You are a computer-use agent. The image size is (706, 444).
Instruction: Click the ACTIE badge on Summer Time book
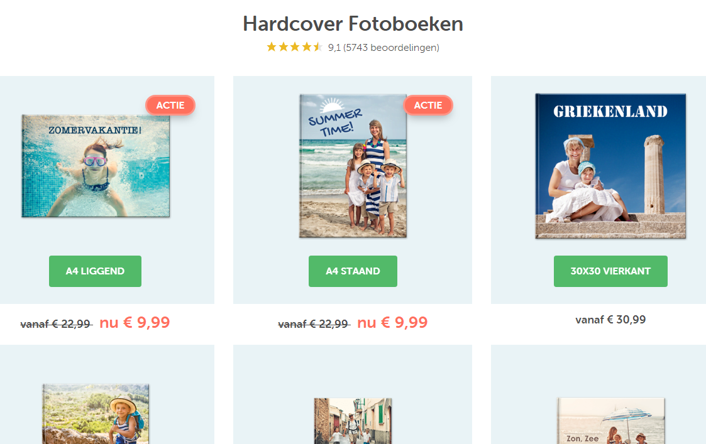427,106
